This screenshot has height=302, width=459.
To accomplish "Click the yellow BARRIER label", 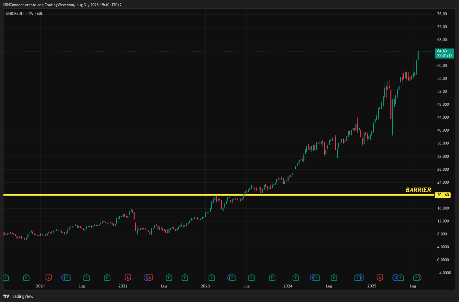I will tap(418, 190).
